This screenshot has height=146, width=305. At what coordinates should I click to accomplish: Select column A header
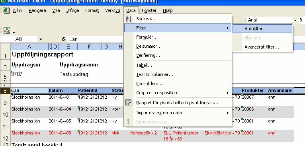[x=29, y=47]
